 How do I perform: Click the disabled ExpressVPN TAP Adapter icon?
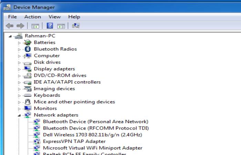(x=37, y=142)
